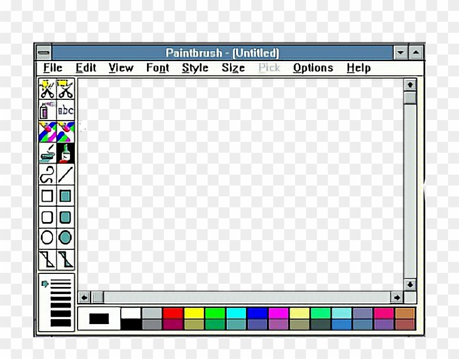Screen dimensions: 459x359
Task: Pick the bright yellow palette color
Action: (x=194, y=313)
